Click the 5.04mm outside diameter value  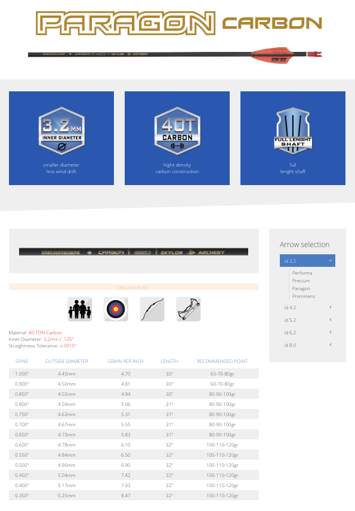tap(67, 475)
